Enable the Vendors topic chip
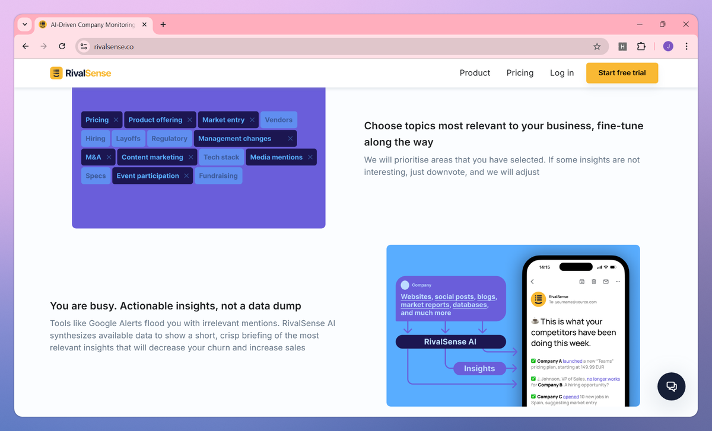 point(278,119)
